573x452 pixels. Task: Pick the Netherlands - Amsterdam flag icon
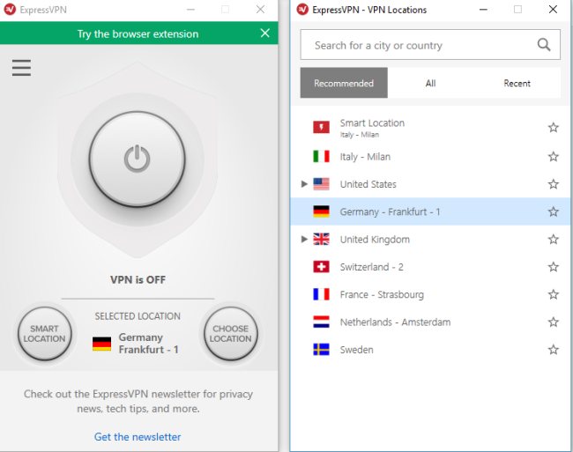pos(322,322)
